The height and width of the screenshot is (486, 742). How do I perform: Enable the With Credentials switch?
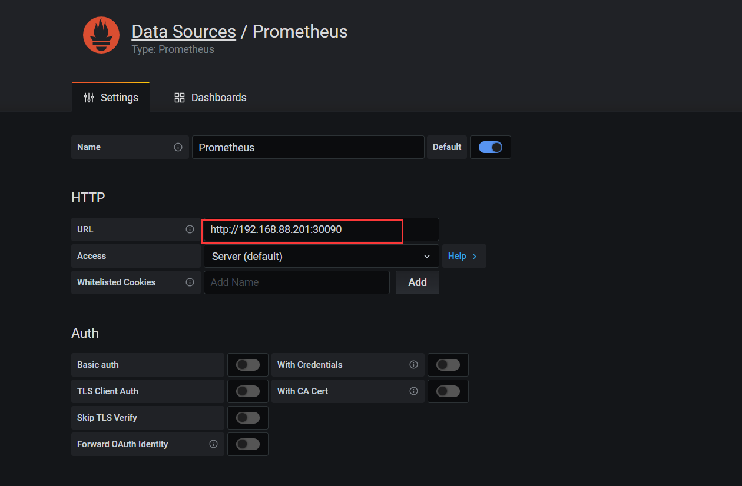click(448, 365)
